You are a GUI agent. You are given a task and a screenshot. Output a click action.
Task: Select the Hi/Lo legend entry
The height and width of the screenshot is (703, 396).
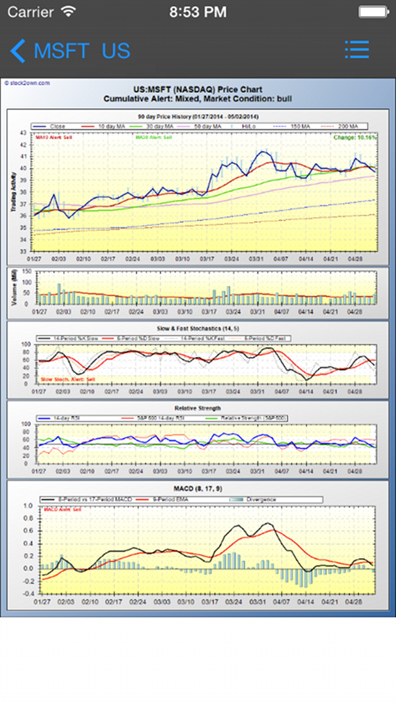coord(244,126)
